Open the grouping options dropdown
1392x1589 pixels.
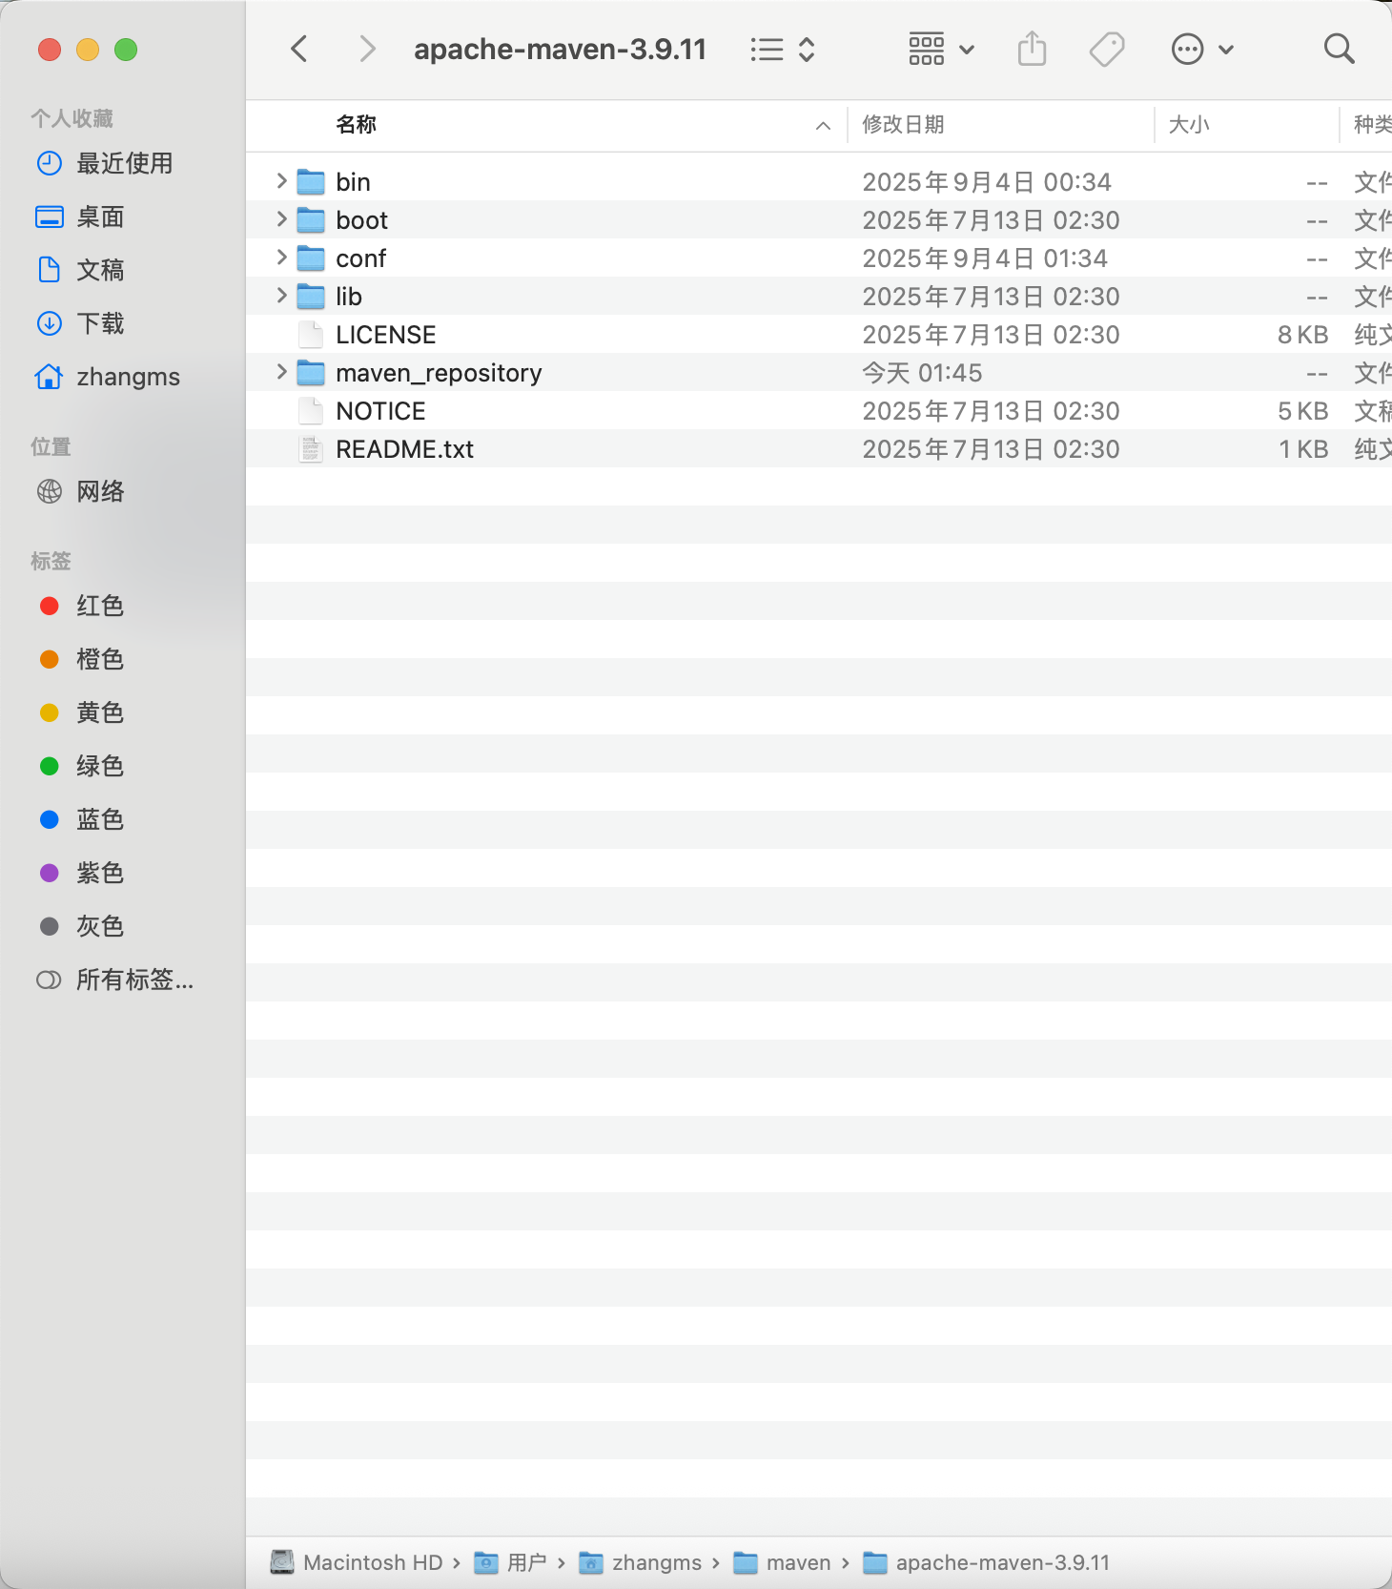(941, 49)
